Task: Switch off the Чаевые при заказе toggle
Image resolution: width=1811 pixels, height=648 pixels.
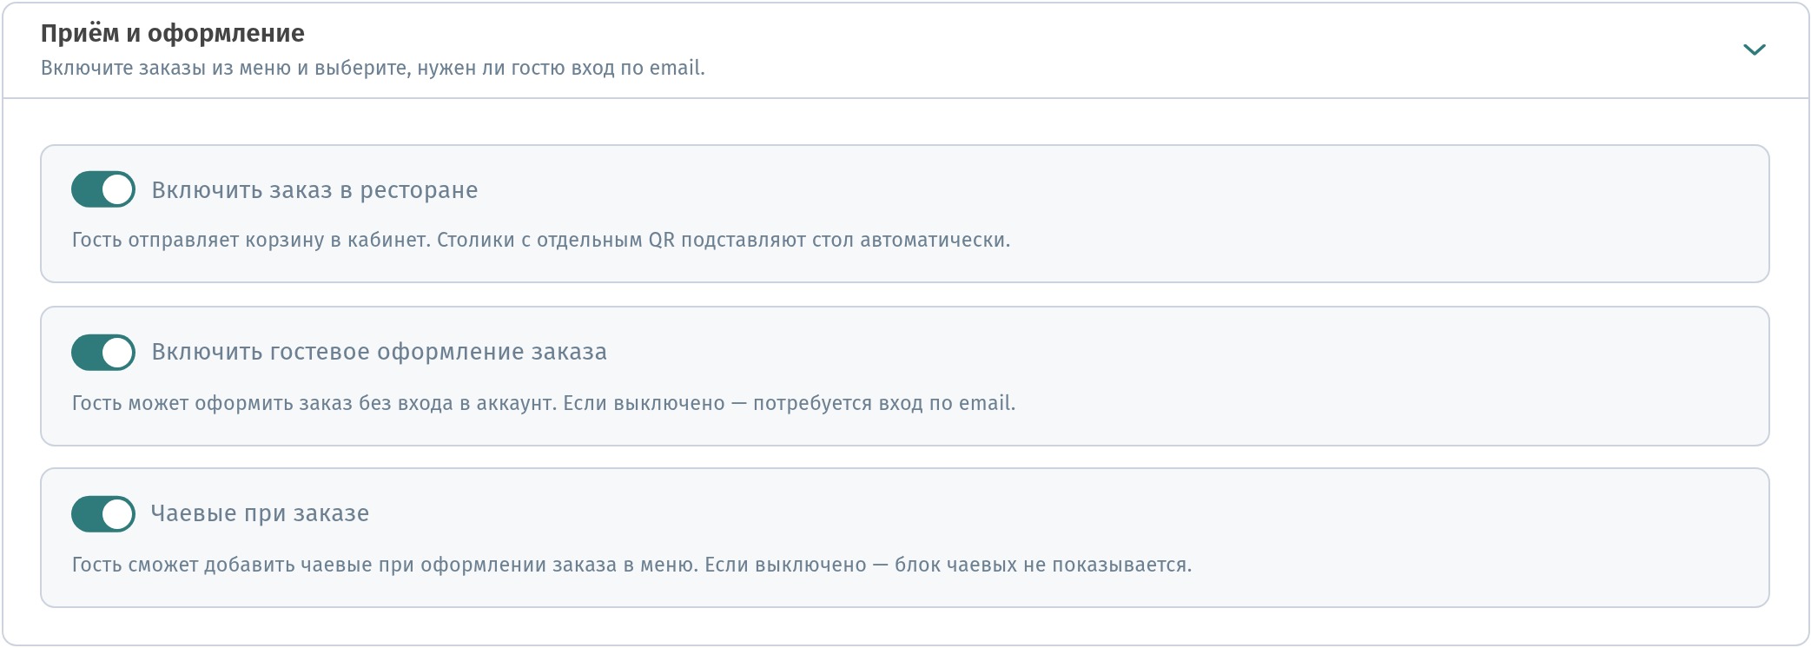Action: pos(103,514)
